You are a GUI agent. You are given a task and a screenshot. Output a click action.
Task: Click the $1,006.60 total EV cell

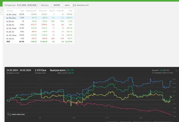pyautogui.click(x=44, y=42)
